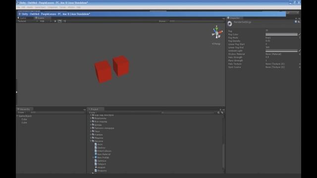Open the Ambient Light color swatch
Viewport: 317px width, 178px height.
281,50
